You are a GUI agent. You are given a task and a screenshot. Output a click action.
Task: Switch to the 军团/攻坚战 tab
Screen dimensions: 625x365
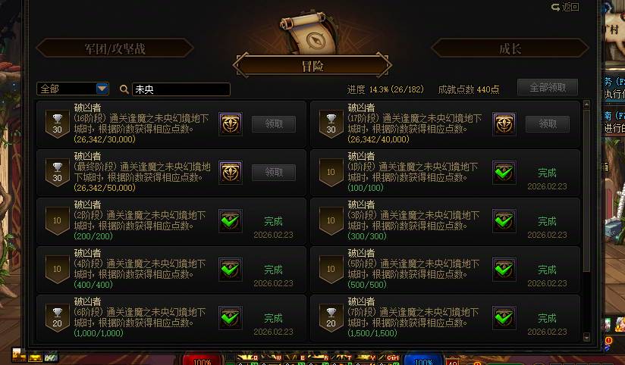click(x=115, y=48)
